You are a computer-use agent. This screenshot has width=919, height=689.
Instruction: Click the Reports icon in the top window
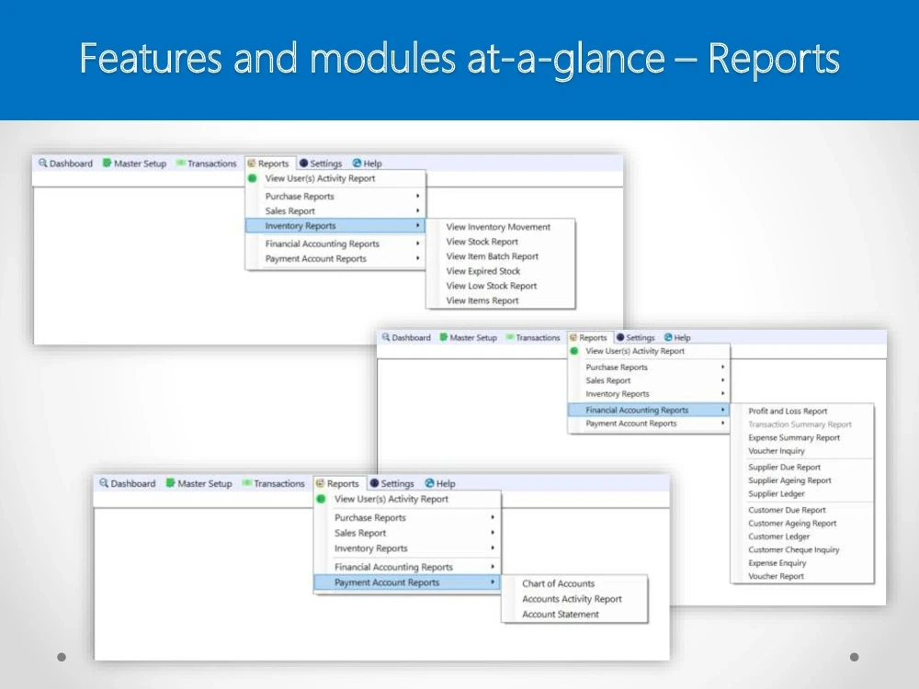point(252,163)
